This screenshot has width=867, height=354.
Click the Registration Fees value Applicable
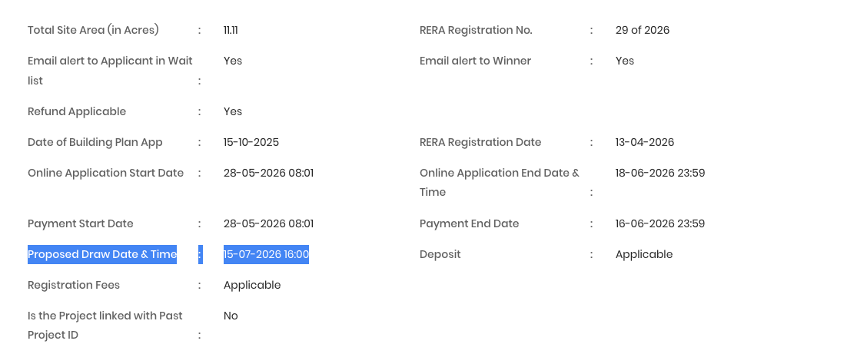[252, 285]
